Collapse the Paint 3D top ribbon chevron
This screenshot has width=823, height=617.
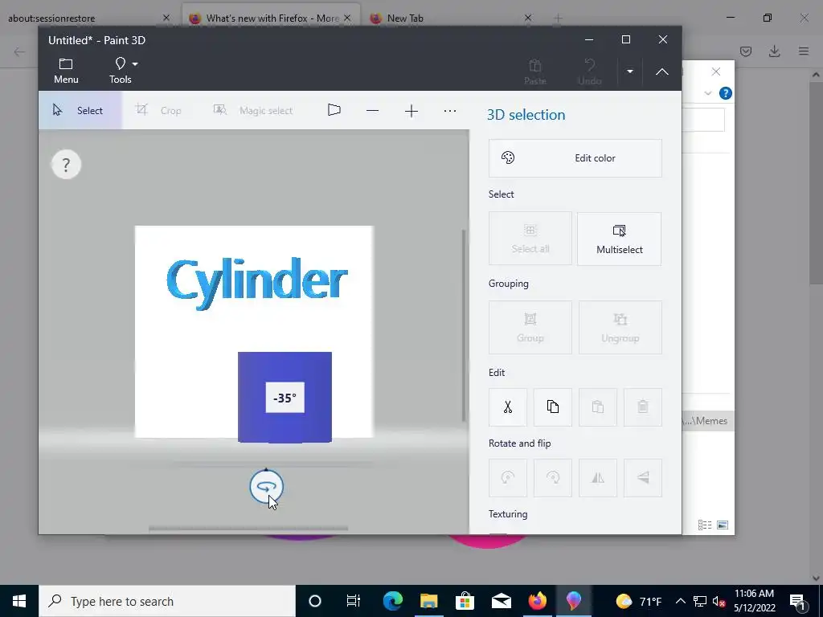pos(662,72)
